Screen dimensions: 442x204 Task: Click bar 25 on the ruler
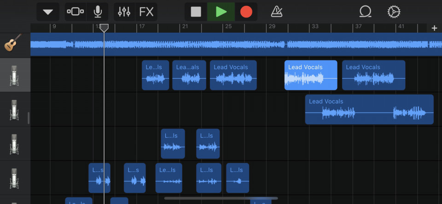[229, 27]
